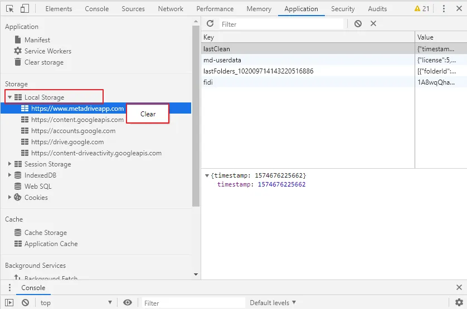The width and height of the screenshot is (467, 309).
Task: Toggle the live expression eye icon
Action: (128, 302)
